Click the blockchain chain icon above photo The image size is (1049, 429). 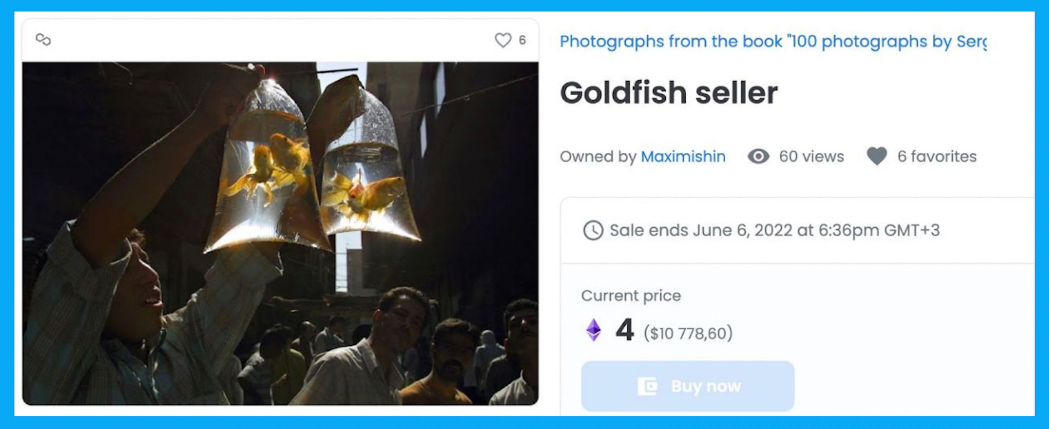coord(43,40)
